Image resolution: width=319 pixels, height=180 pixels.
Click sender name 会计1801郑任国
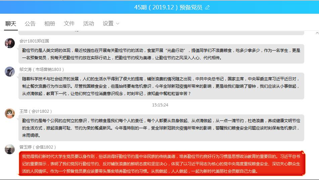34,41
